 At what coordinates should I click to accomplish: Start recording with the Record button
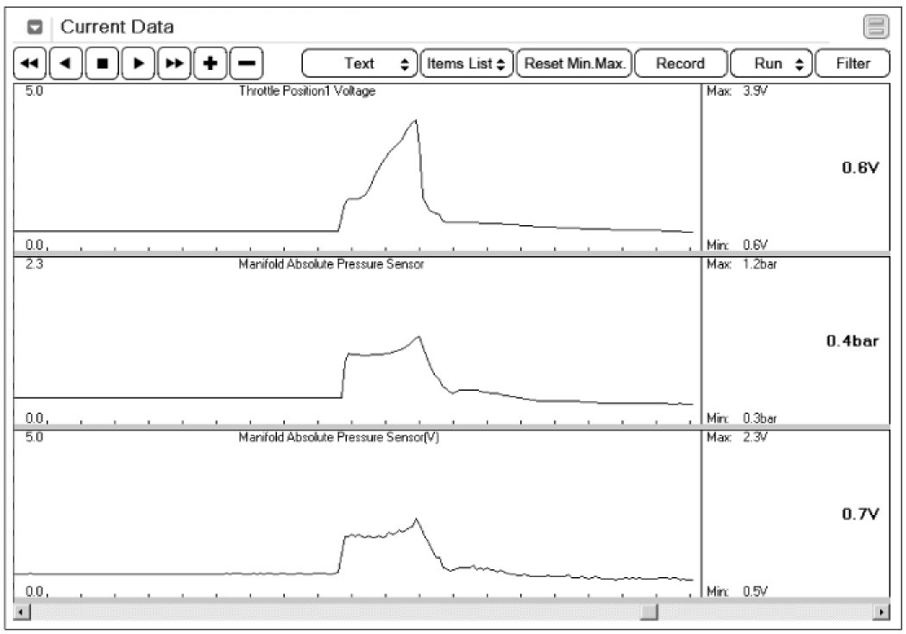(680, 64)
